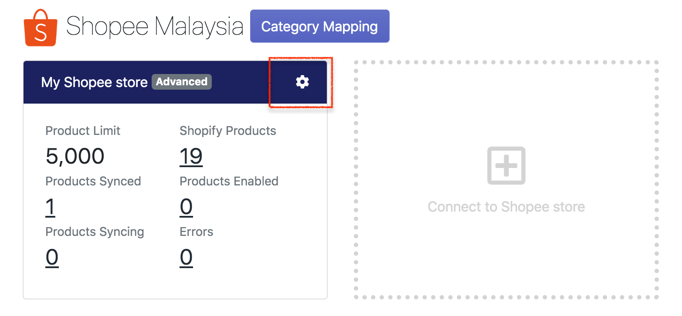Open the Category Mapping page

pos(319,27)
